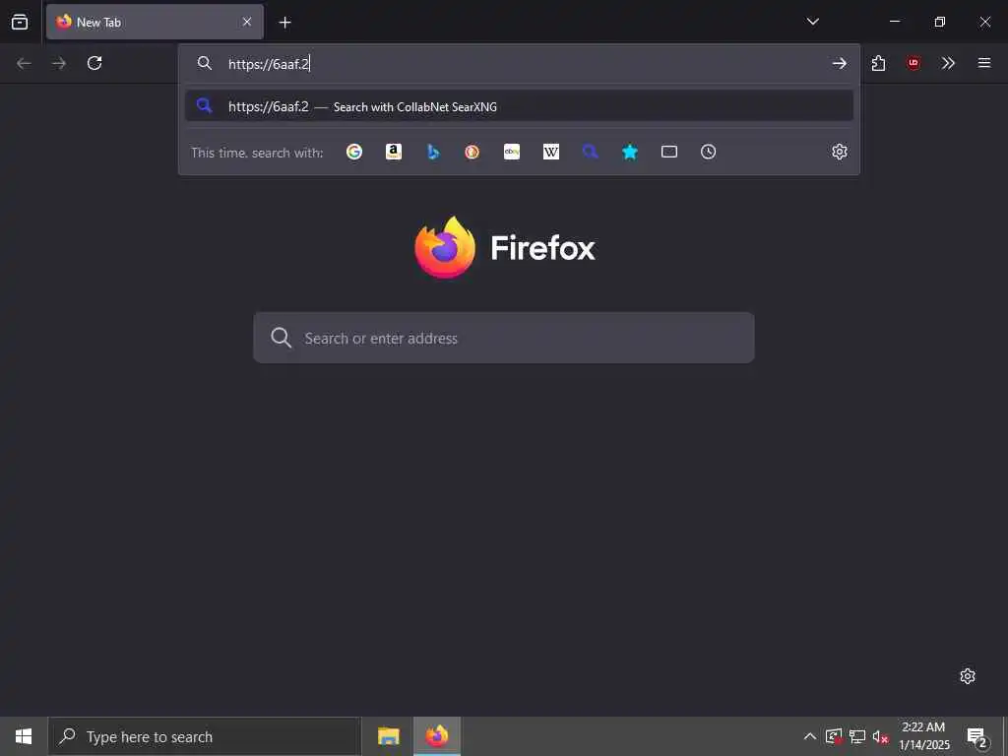Click the forward navigation arrow
The height and width of the screenshot is (756, 1008).
pos(59,63)
